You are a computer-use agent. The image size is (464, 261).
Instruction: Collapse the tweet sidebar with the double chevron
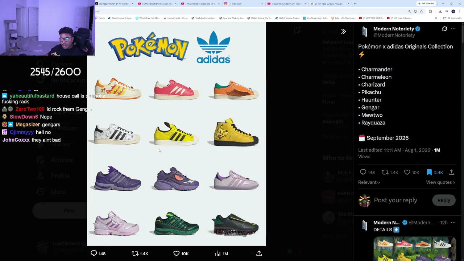click(343, 32)
